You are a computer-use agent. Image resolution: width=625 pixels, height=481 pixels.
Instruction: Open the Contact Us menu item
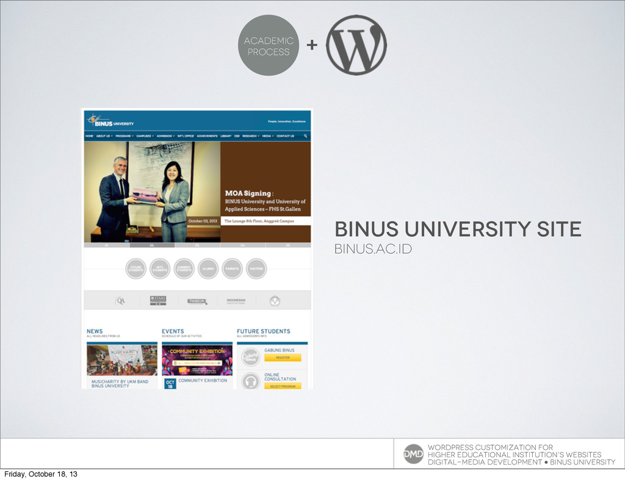pos(286,136)
